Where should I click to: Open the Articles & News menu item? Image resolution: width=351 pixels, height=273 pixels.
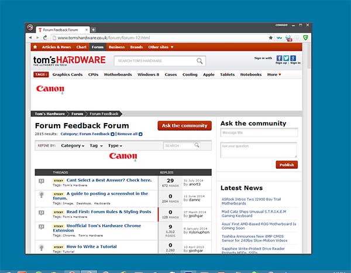[x=56, y=47]
